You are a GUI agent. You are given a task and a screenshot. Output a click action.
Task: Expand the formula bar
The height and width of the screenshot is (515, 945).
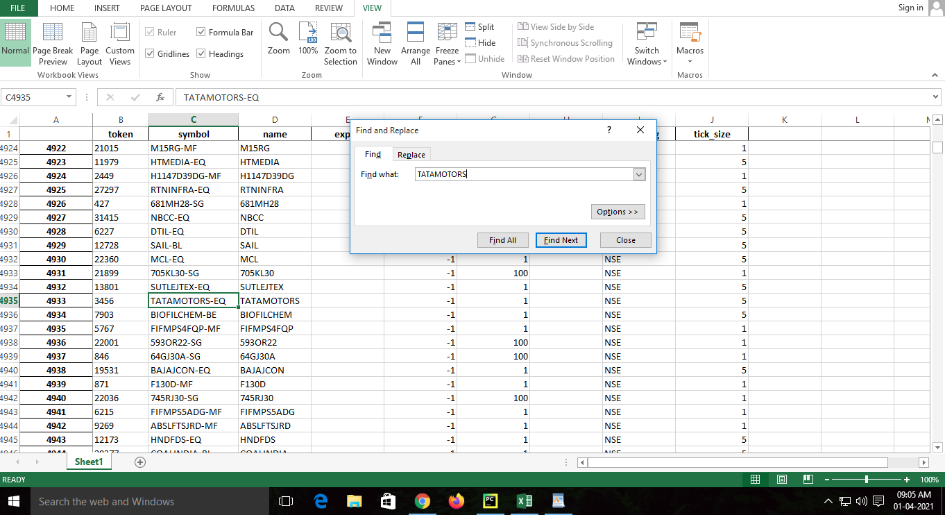point(937,97)
